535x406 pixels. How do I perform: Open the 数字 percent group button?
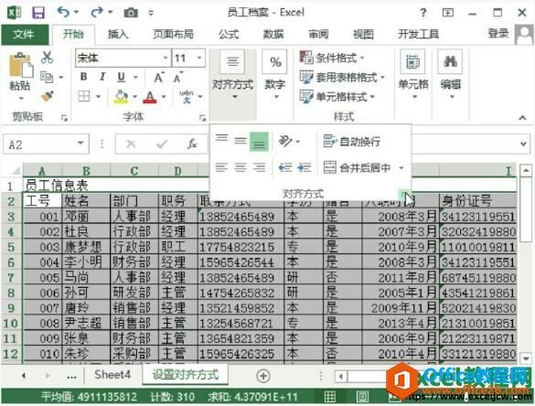[x=275, y=75]
